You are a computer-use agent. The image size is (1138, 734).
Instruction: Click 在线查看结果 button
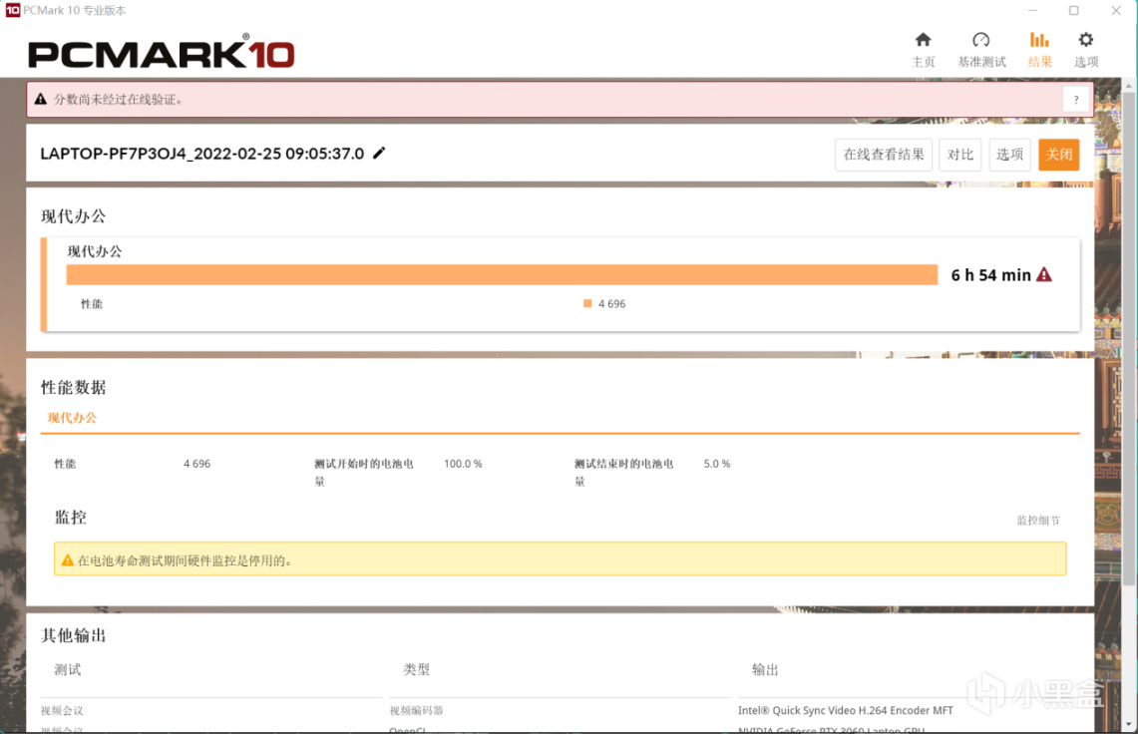tap(884, 155)
